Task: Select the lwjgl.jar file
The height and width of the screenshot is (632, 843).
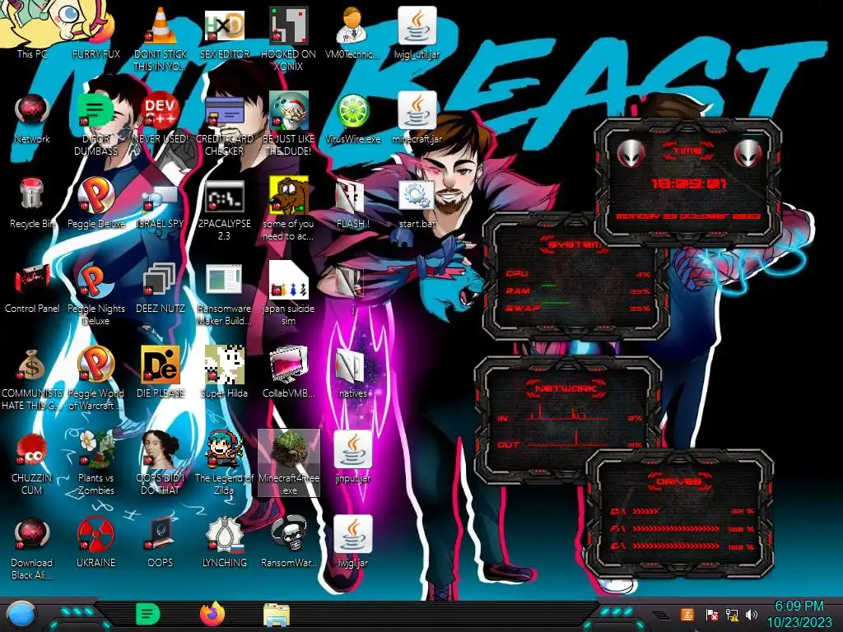Action: 352,541
